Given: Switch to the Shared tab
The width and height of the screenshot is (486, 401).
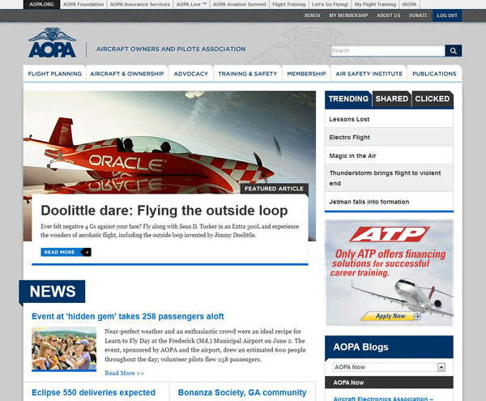Looking at the screenshot, I should (392, 99).
